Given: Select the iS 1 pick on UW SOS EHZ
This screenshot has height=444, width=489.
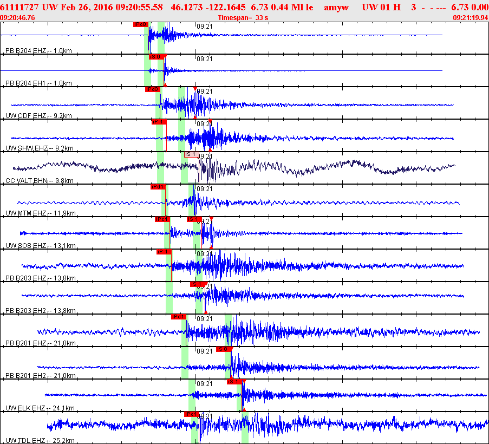Looking at the screenshot, I should pyautogui.click(x=194, y=219).
